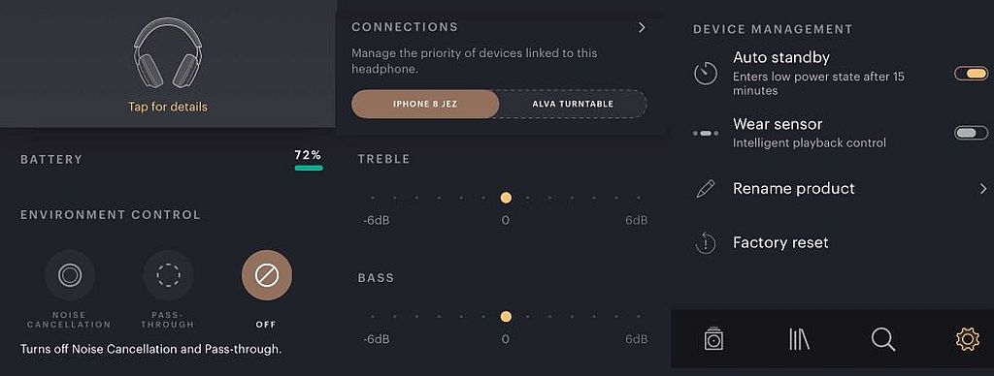This screenshot has width=994, height=376.
Task: Open Rename product via its chevron
Action: (983, 189)
